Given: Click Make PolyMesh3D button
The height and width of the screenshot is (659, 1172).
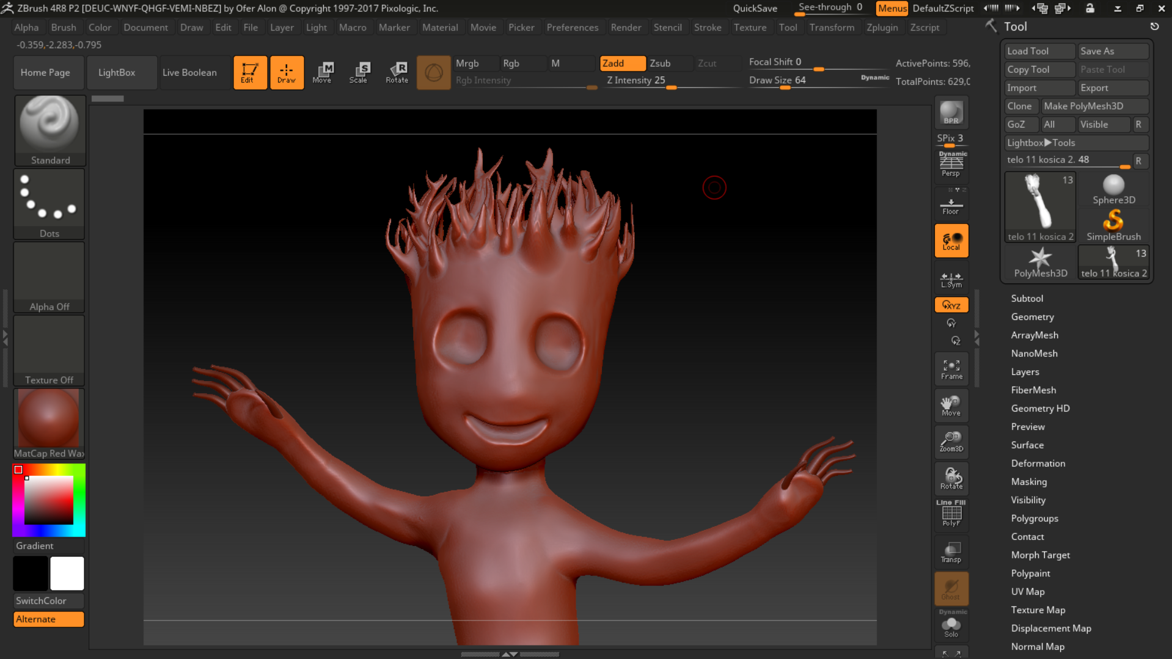Looking at the screenshot, I should pyautogui.click(x=1095, y=106).
